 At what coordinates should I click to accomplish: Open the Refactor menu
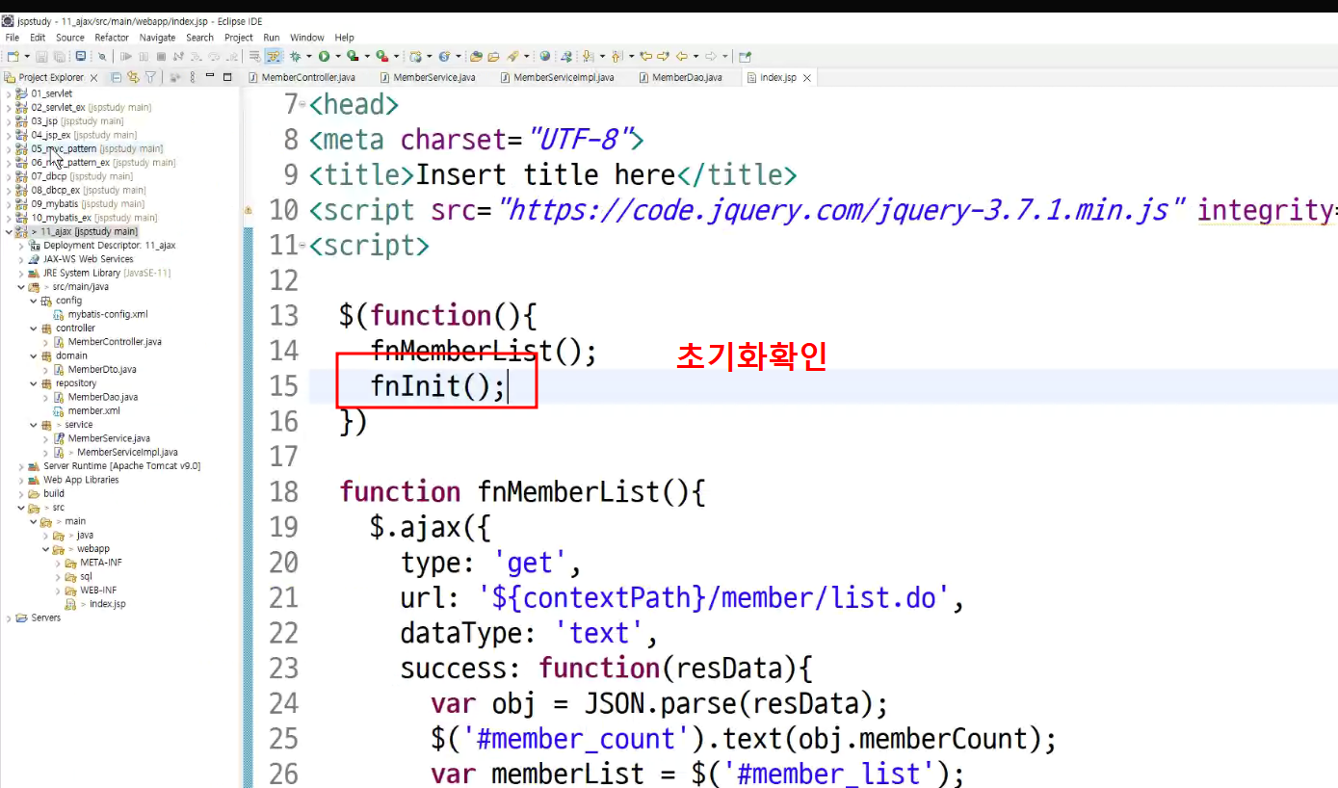click(112, 38)
